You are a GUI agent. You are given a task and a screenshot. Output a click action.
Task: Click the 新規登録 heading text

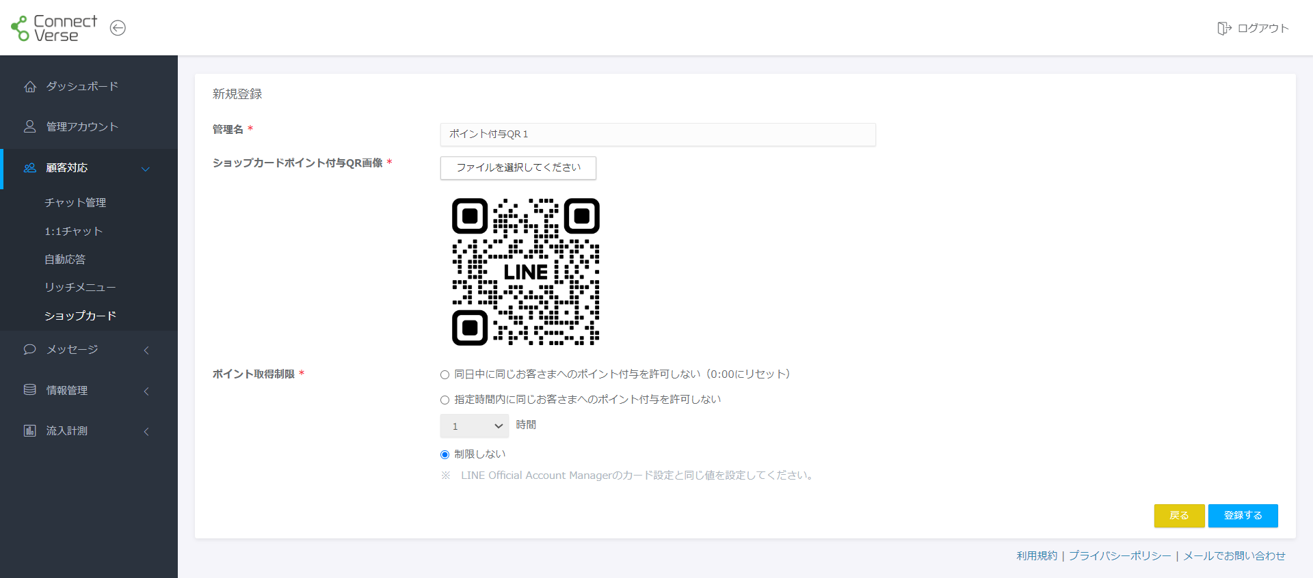pos(237,94)
